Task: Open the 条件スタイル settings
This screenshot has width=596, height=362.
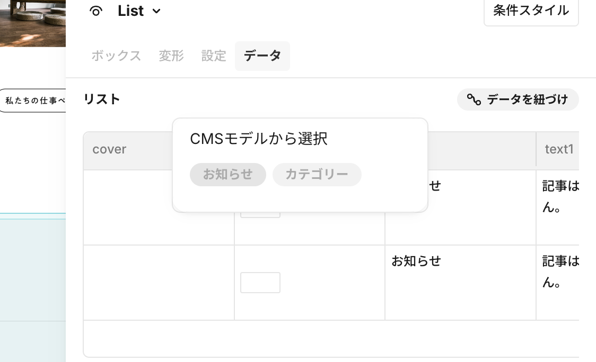Action: 531,11
